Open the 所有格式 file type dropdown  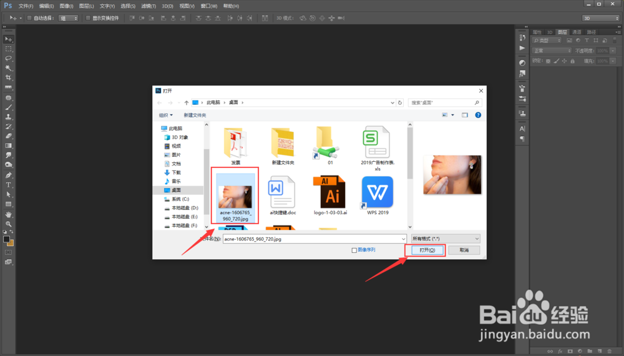click(446, 239)
